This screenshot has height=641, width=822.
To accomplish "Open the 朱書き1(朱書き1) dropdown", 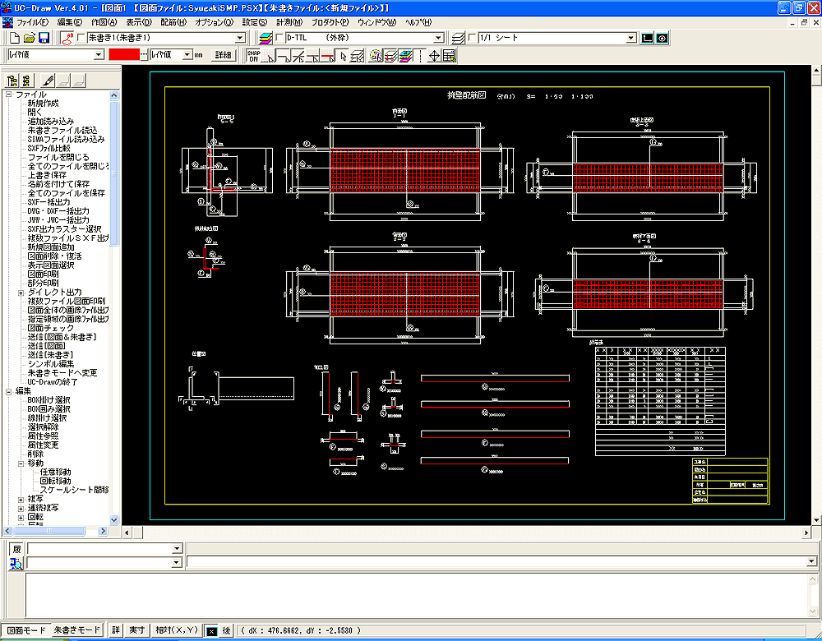I will (x=240, y=38).
